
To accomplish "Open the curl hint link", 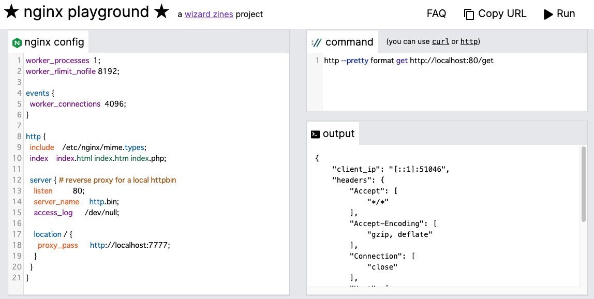I will (440, 41).
